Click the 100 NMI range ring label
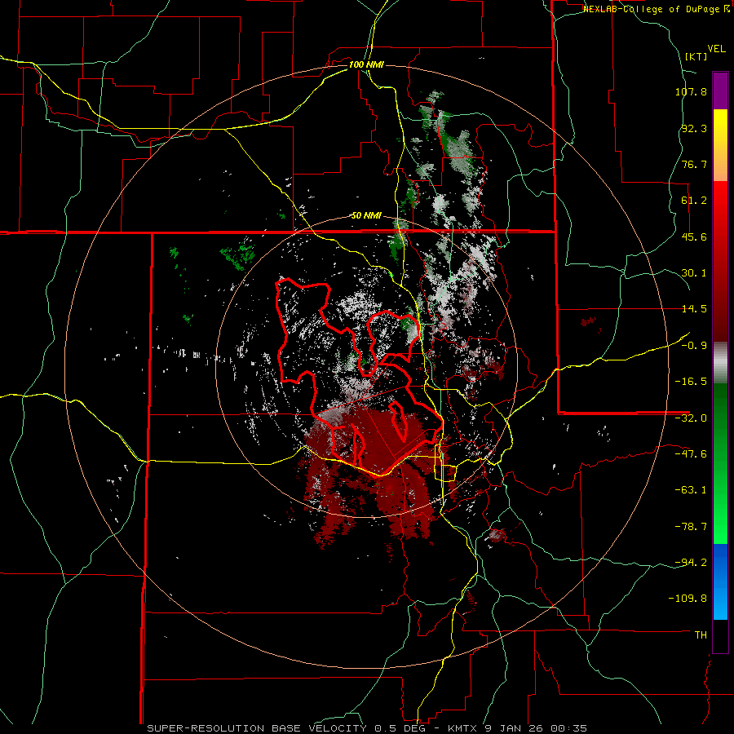The height and width of the screenshot is (734, 734). tap(366, 64)
